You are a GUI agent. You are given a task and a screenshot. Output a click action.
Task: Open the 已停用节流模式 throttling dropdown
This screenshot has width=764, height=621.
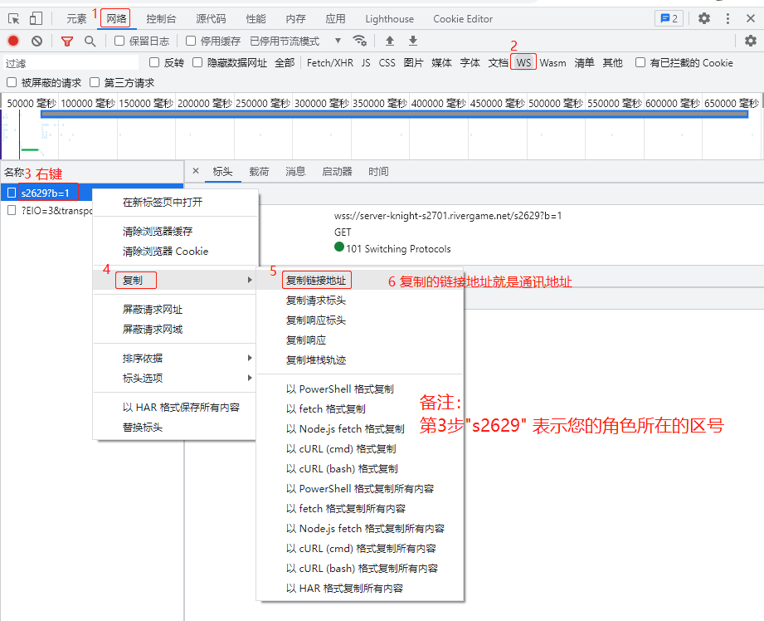(x=295, y=41)
